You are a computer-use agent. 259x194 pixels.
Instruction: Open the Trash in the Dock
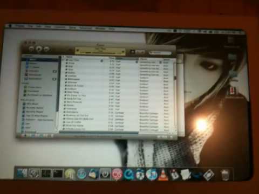click(x=225, y=174)
